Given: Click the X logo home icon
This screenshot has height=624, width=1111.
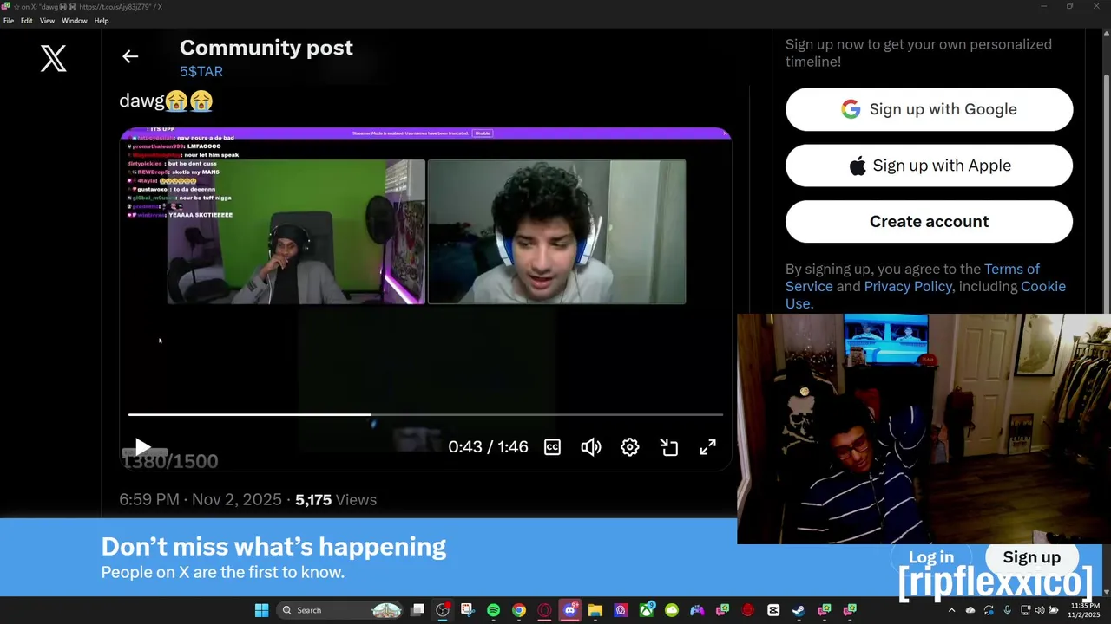Looking at the screenshot, I should pyautogui.click(x=53, y=58).
